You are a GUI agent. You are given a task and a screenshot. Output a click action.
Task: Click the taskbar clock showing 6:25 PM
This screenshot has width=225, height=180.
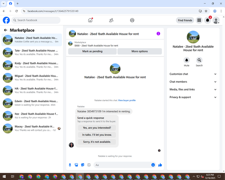[210, 176]
